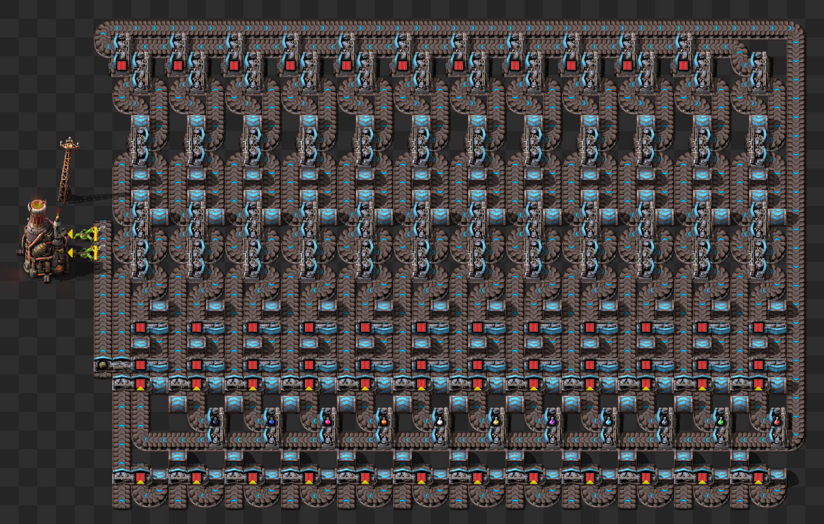Click the pink electromagnetic science flask icon
The image size is (824, 524).
tap(328, 421)
